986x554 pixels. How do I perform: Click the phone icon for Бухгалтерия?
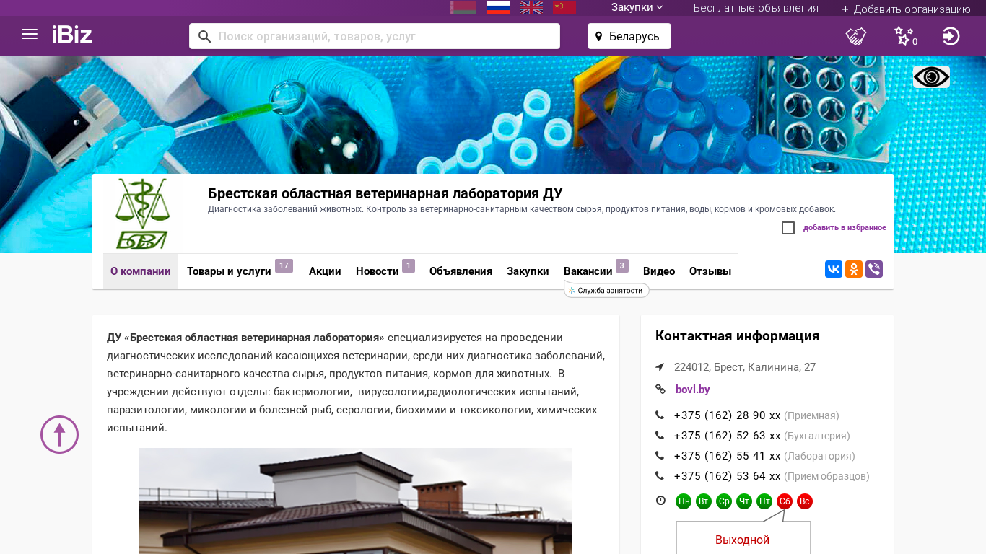(660, 436)
